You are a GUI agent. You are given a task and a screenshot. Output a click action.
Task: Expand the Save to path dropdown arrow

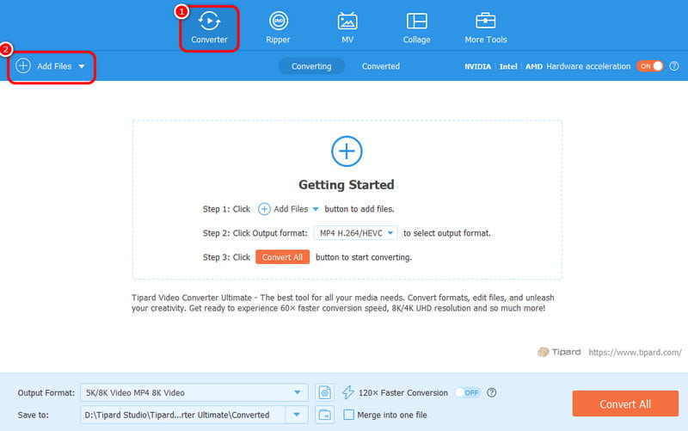pos(297,415)
